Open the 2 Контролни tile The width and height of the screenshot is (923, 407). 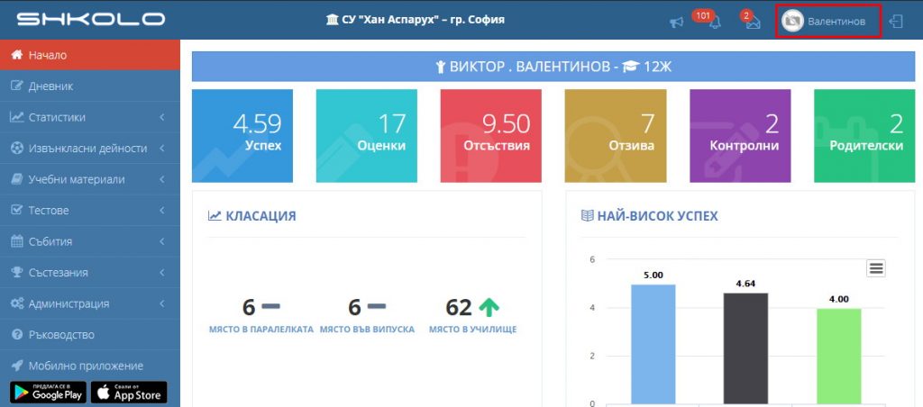(740, 136)
